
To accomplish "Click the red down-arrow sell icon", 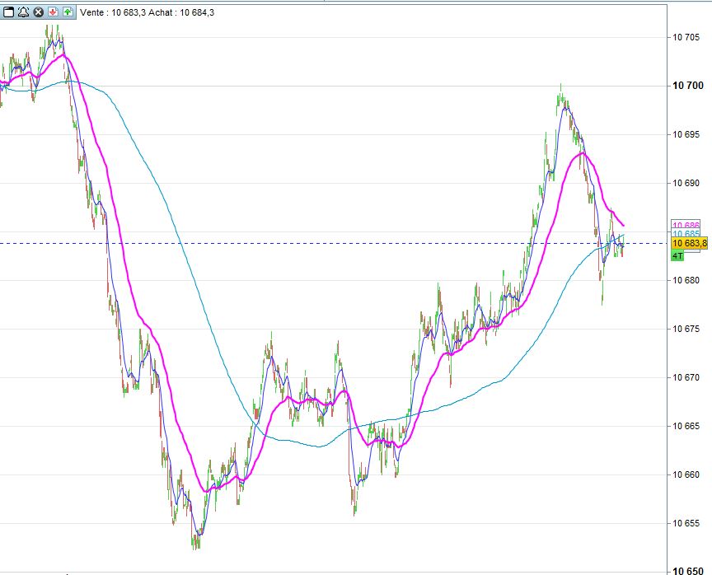I will tap(53, 12).
